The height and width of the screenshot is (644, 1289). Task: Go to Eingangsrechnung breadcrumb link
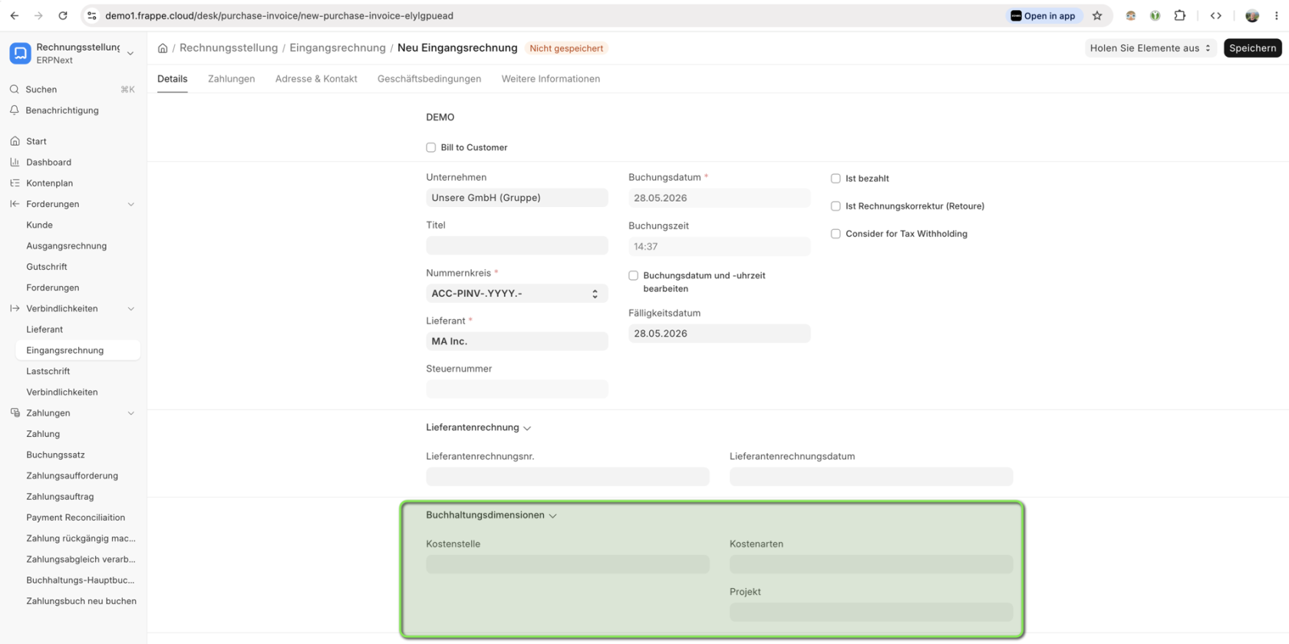coord(338,48)
